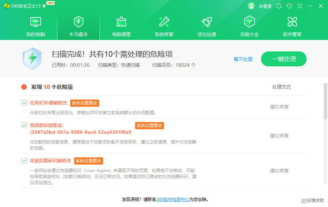Open 建议修复 options for 任务栏外观被修改
The image size is (328, 207).
[279, 107]
